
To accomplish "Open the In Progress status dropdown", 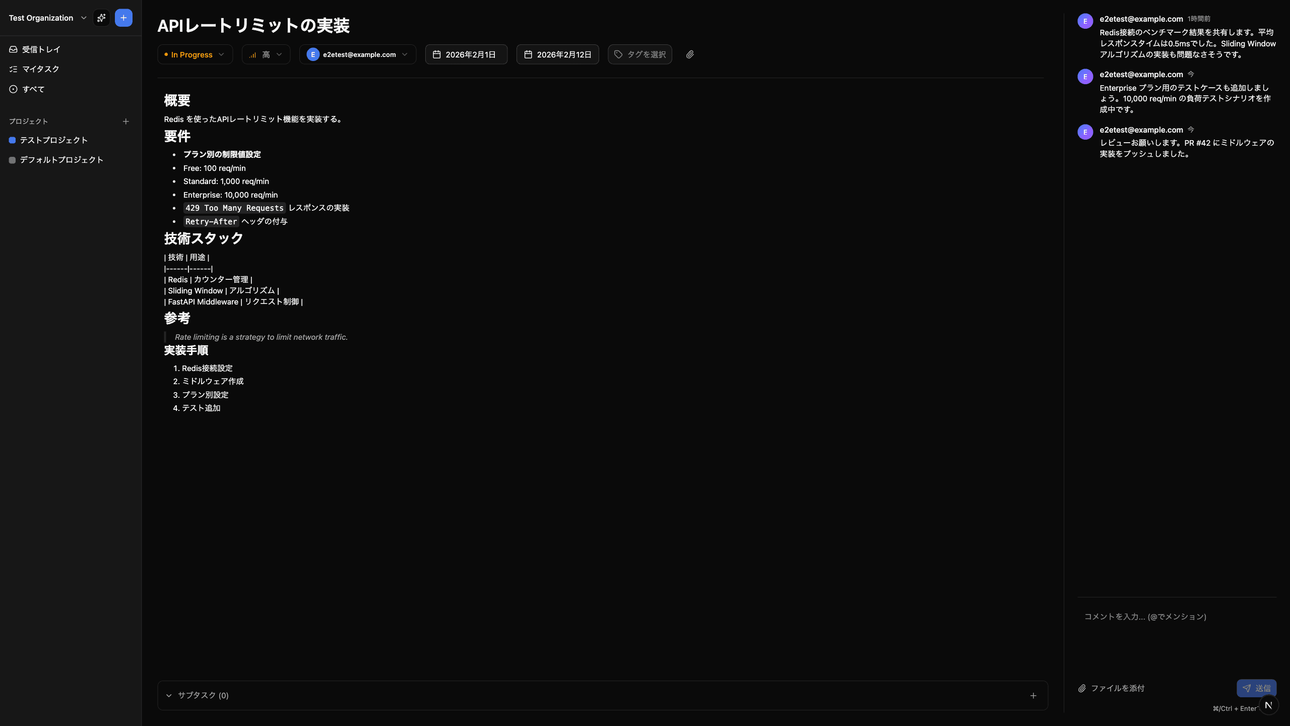I will point(195,54).
